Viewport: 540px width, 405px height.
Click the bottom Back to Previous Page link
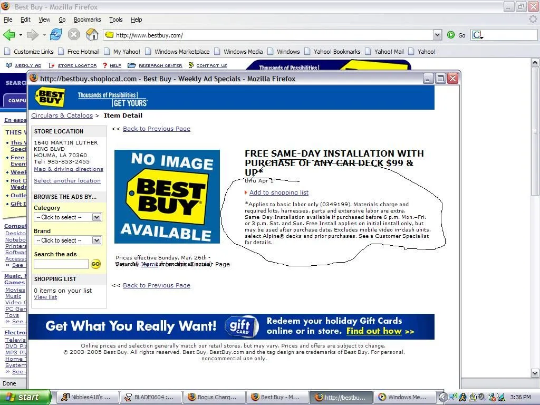pyautogui.click(x=156, y=285)
